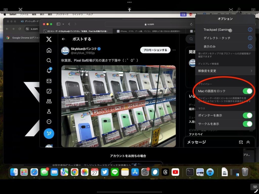Select the Trackpad (Gaming) input profile
This screenshot has width=259, height=194.
click(x=217, y=30)
